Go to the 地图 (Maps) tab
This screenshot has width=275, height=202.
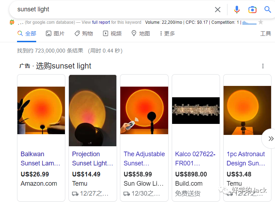tap(141, 33)
